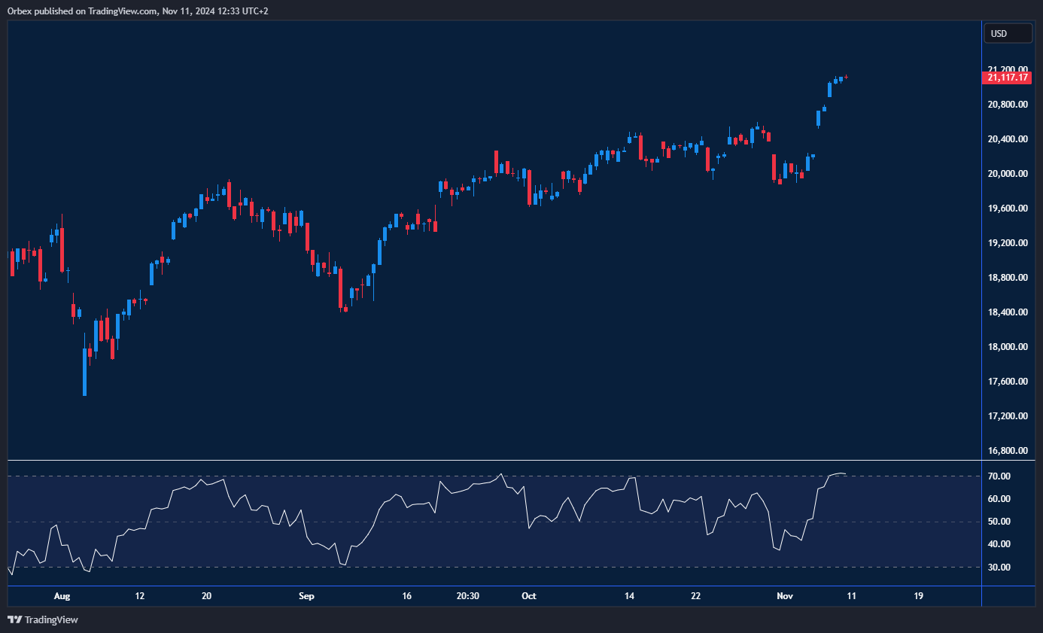The width and height of the screenshot is (1043, 633).
Task: Select the Aug label on time axis
Action: [62, 596]
